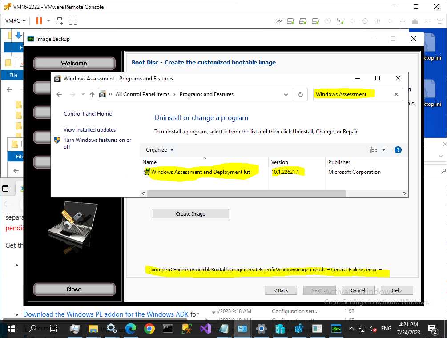Sort the list by Name column header
The width and height of the screenshot is (447, 338).
pos(204,162)
